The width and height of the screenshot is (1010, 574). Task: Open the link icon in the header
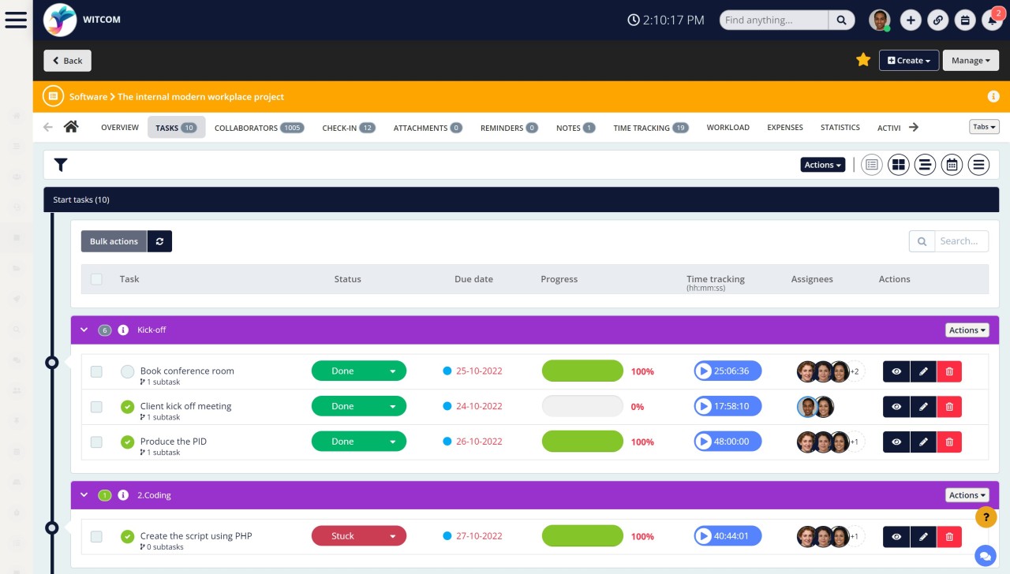click(x=938, y=20)
